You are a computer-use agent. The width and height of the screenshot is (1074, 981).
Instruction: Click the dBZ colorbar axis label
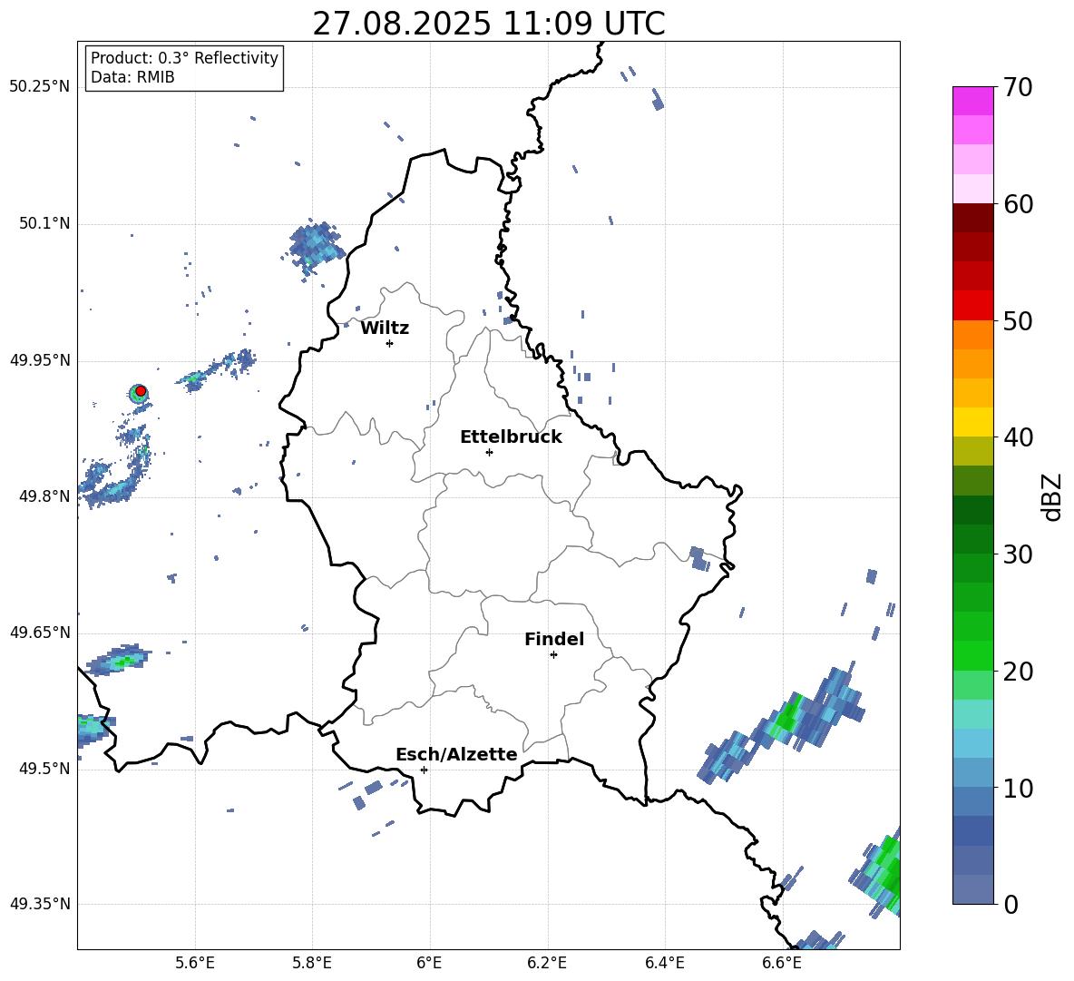click(x=1053, y=497)
